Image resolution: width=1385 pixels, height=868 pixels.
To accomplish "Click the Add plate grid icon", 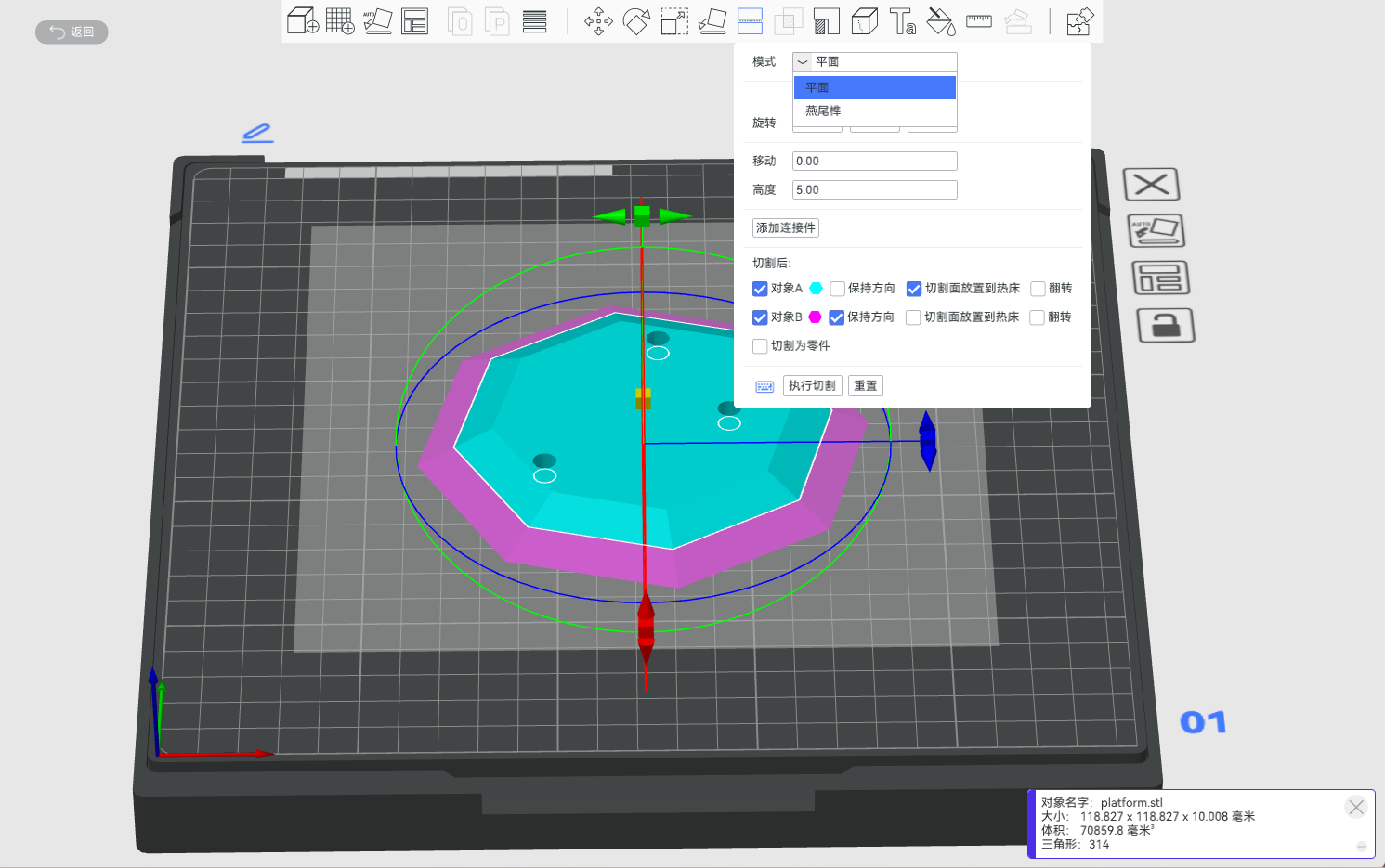I will (x=340, y=20).
